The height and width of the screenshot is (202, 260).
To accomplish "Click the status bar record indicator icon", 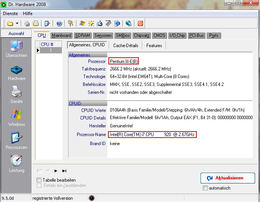I will (x=91, y=198).
